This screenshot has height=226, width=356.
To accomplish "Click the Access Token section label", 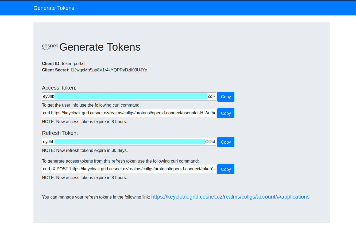I will click(59, 88).
